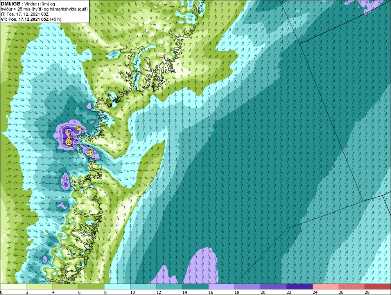
Task: Click the yellow gust label 33
Action: click(68, 143)
